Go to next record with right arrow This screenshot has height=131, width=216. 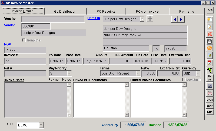pyautogui.click(x=181, y=19)
